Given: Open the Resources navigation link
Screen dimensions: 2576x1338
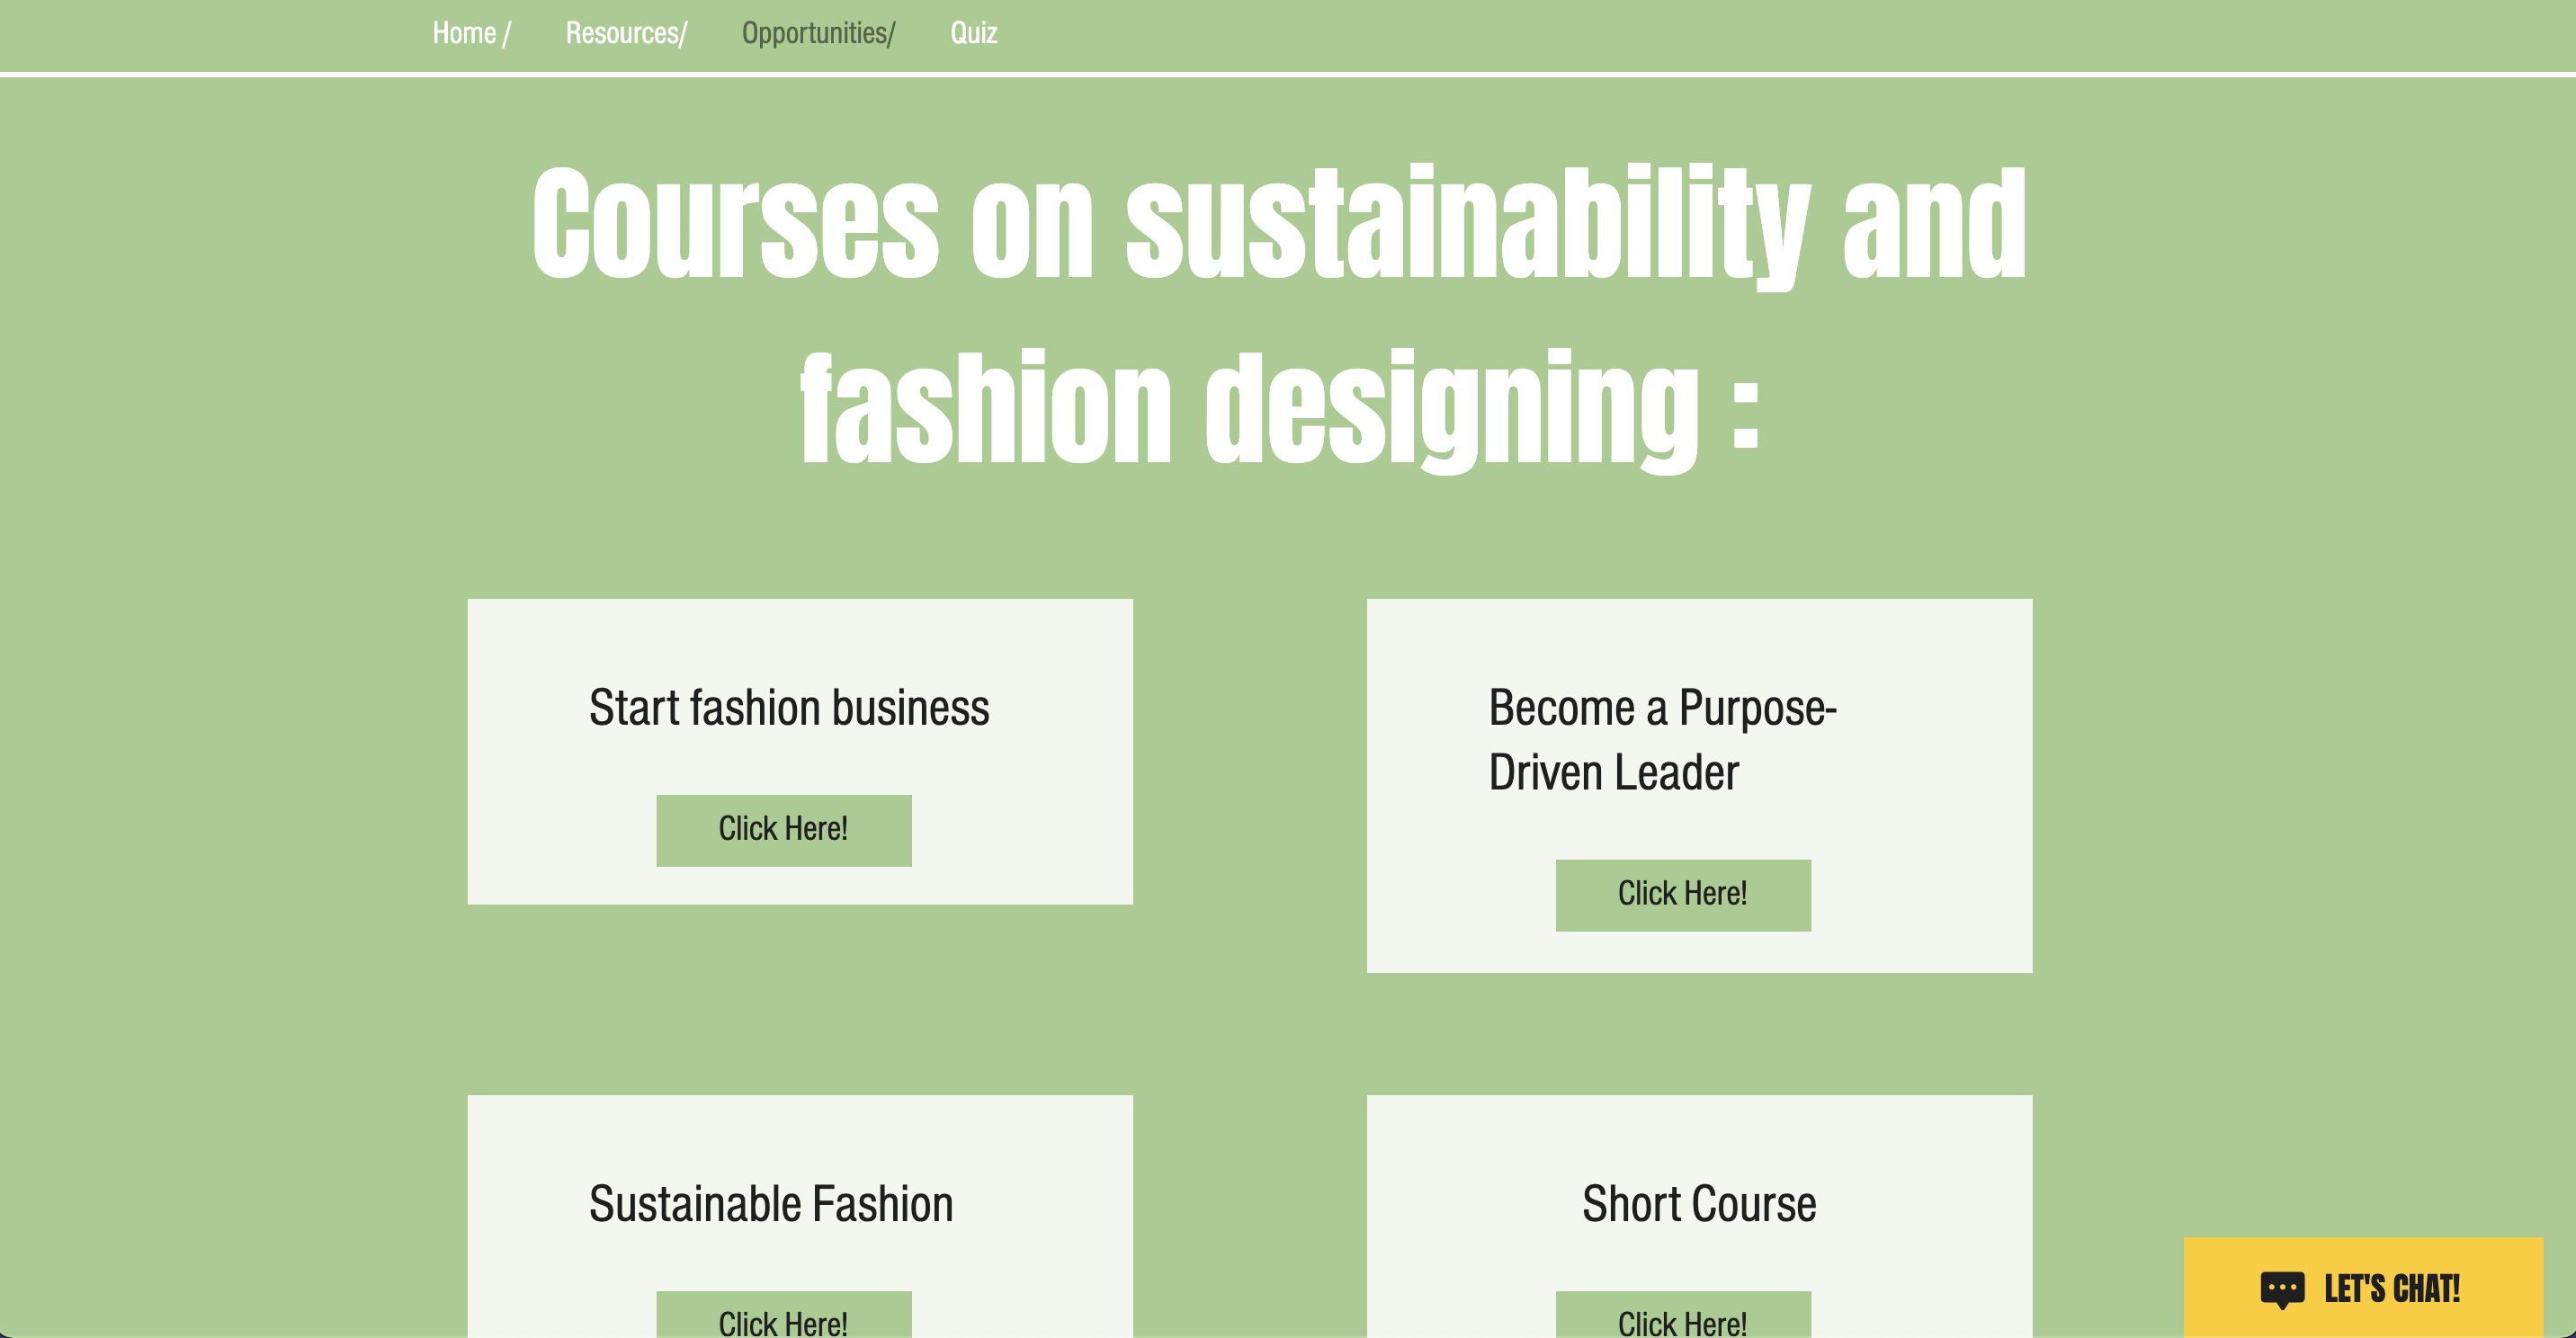Looking at the screenshot, I should pyautogui.click(x=625, y=33).
